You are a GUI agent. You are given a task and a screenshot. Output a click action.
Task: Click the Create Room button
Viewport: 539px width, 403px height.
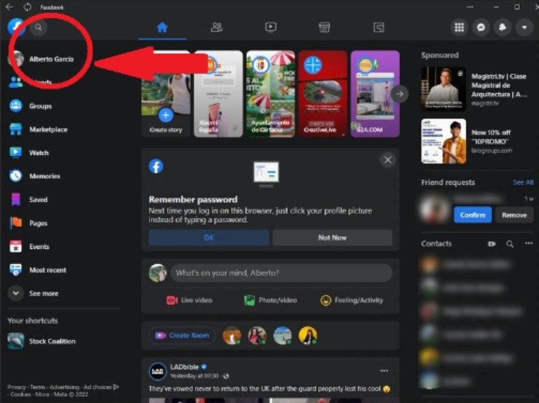tap(182, 336)
